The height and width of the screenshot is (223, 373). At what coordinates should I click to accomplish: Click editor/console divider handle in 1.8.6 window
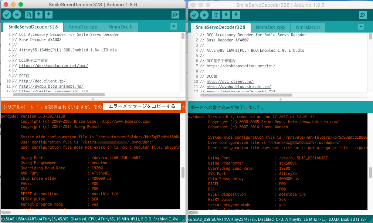93,99
